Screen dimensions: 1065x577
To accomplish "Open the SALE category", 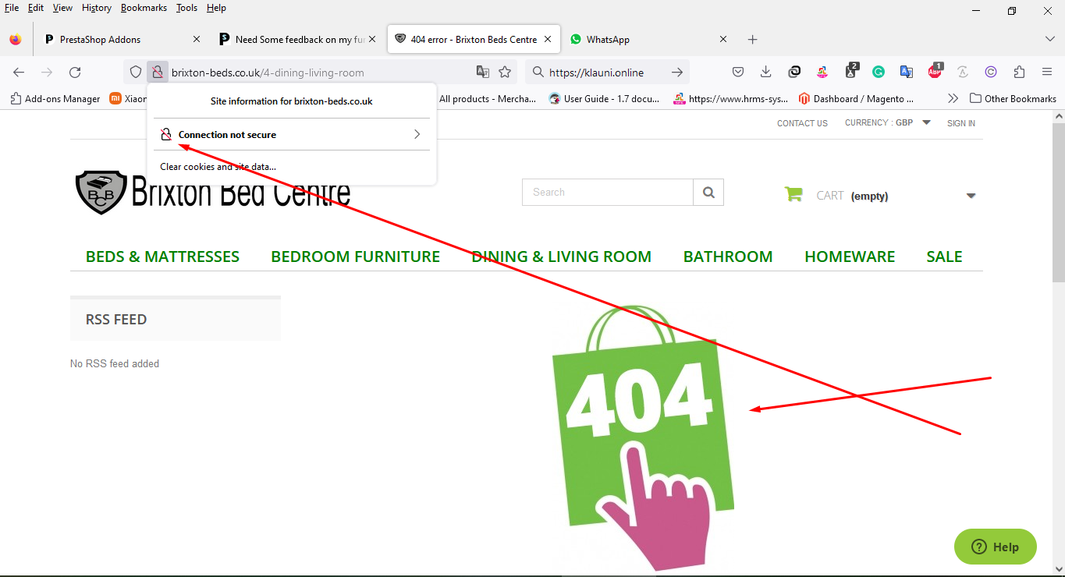I will [x=944, y=257].
